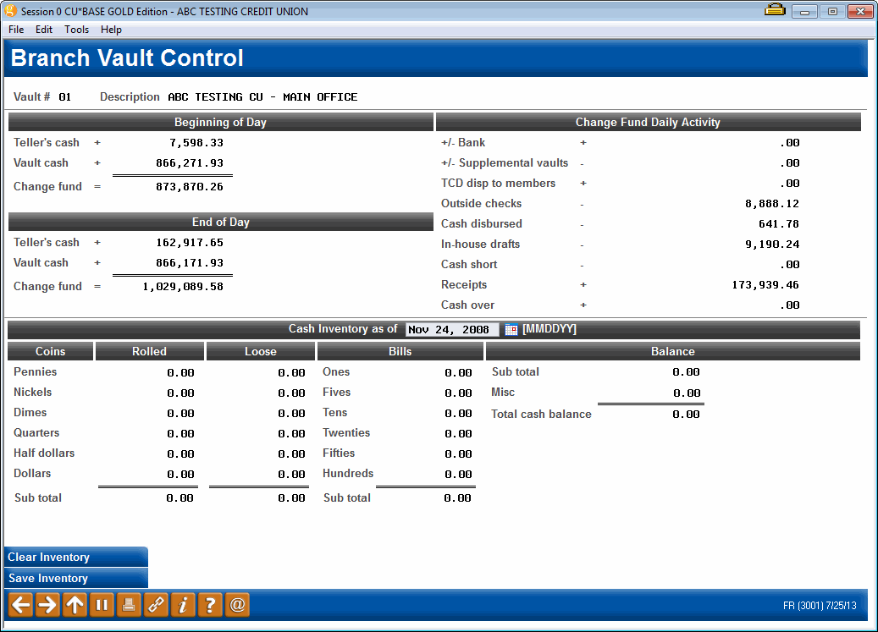Click the pause session icon
This screenshot has width=878, height=632.
click(101, 604)
